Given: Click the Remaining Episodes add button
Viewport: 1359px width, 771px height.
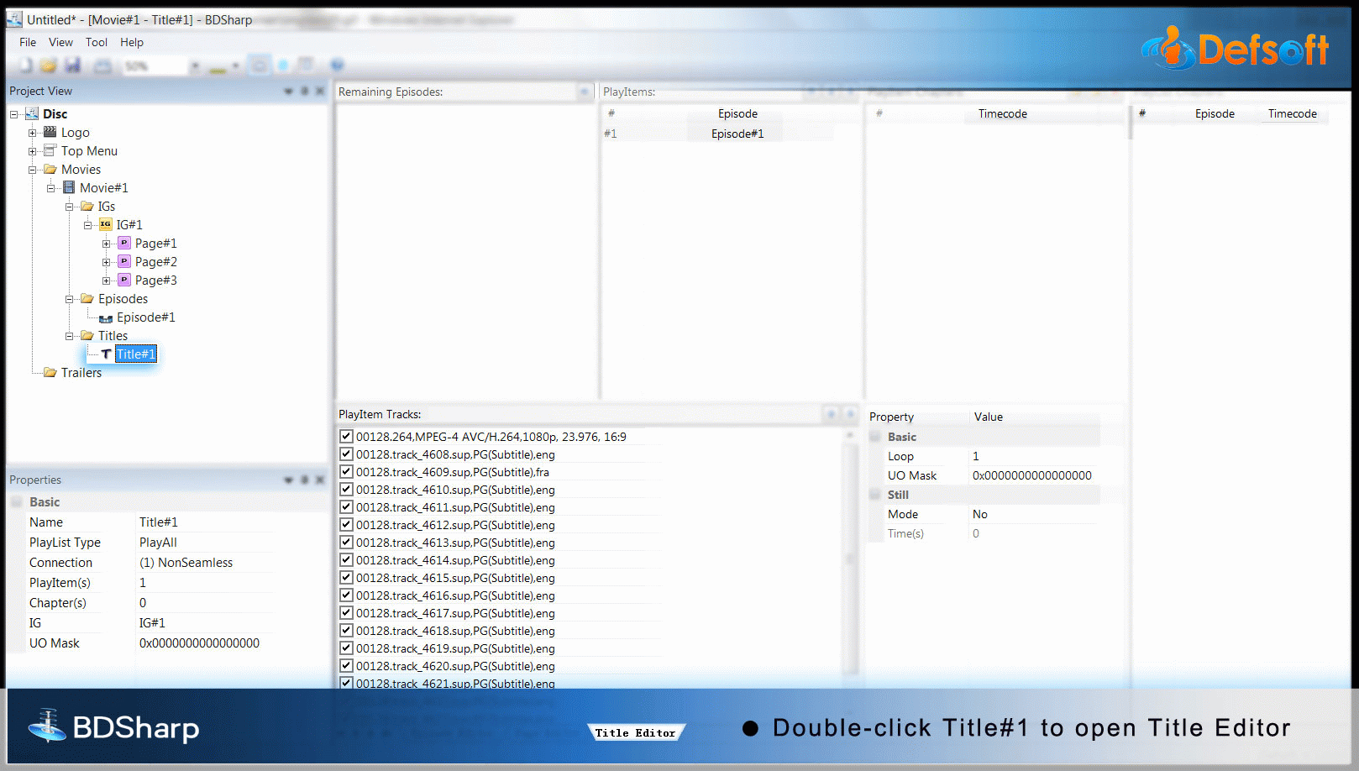Looking at the screenshot, I should tap(585, 92).
